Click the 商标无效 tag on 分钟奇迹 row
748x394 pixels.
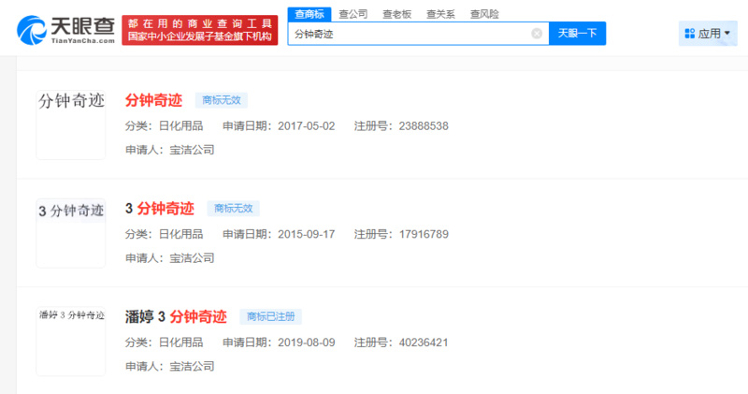tap(222, 100)
